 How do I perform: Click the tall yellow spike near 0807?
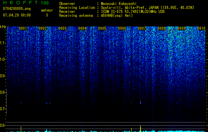point(140,128)
